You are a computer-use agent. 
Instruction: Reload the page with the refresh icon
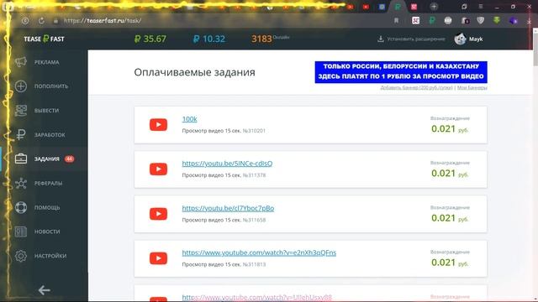(x=41, y=20)
